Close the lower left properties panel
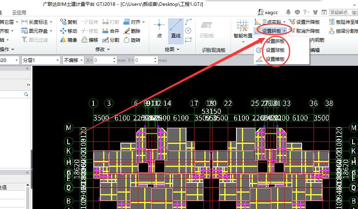Image resolution: width=358 pixels, height=209 pixels. click(x=27, y=173)
